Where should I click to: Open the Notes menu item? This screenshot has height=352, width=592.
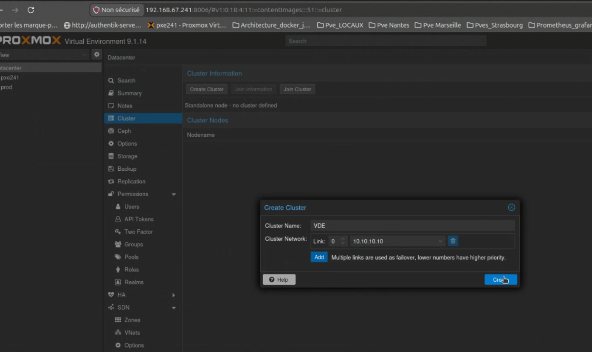pos(143,106)
